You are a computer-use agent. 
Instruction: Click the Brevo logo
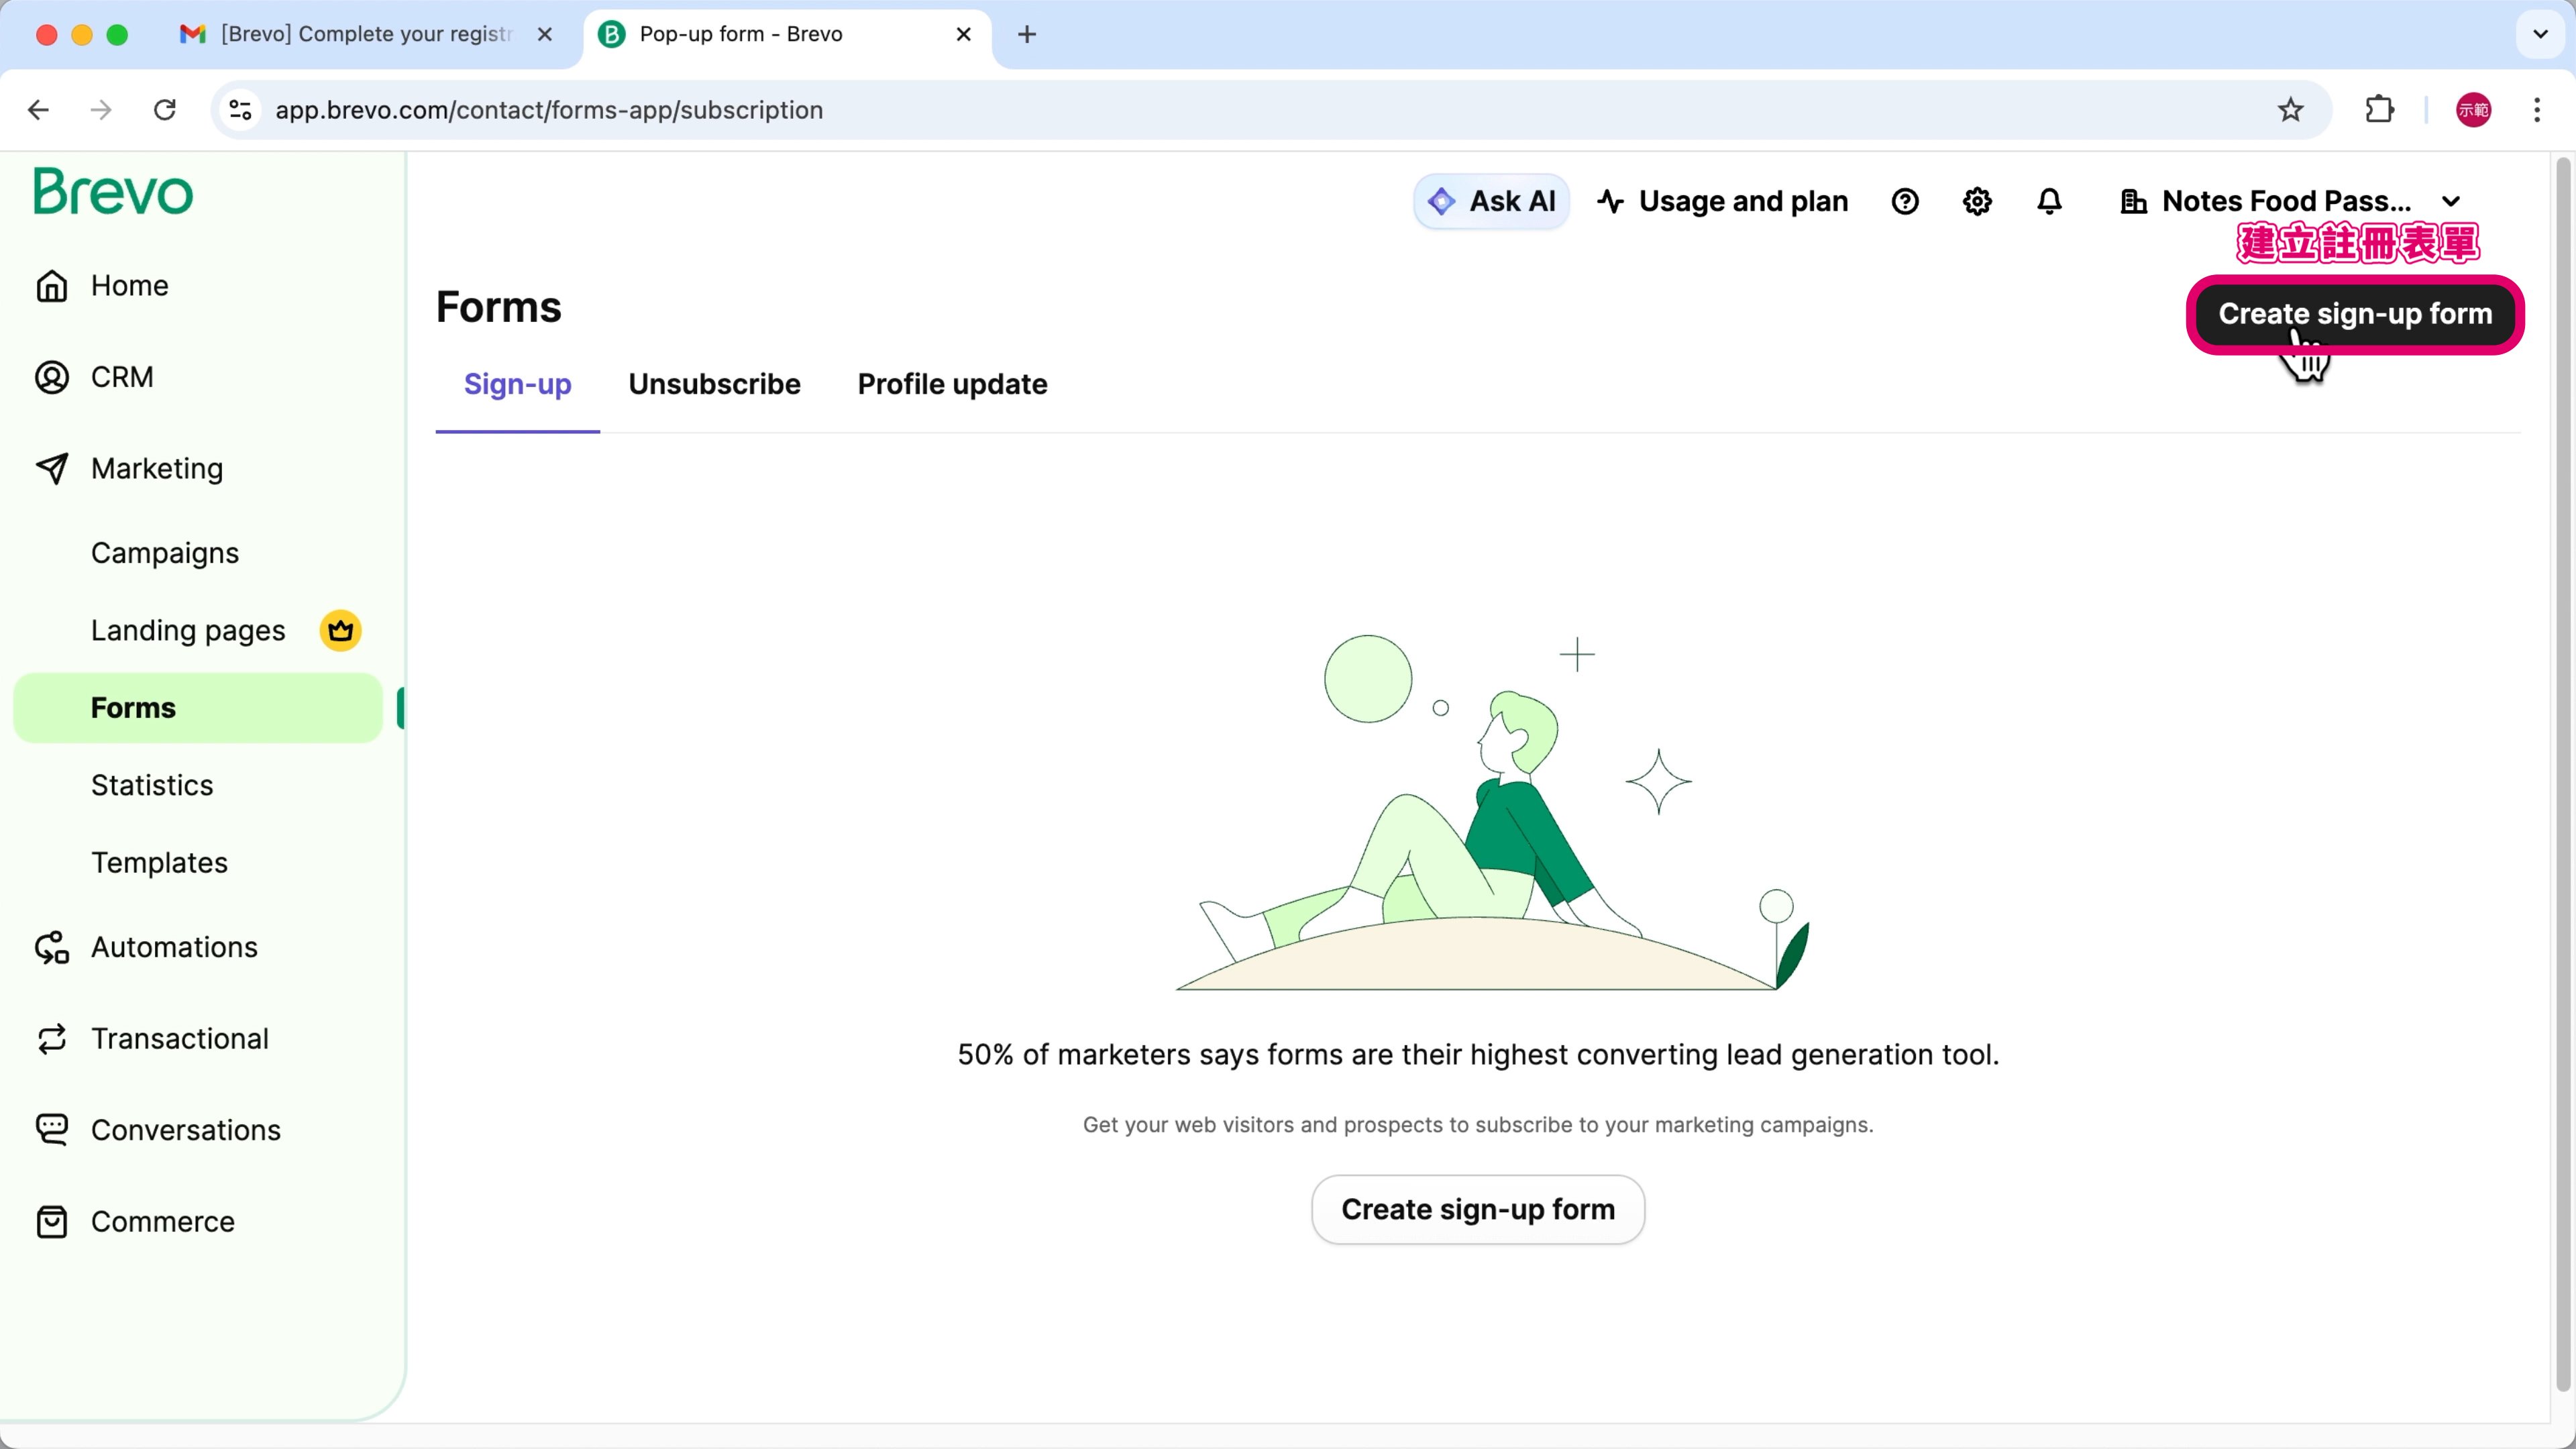point(113,192)
